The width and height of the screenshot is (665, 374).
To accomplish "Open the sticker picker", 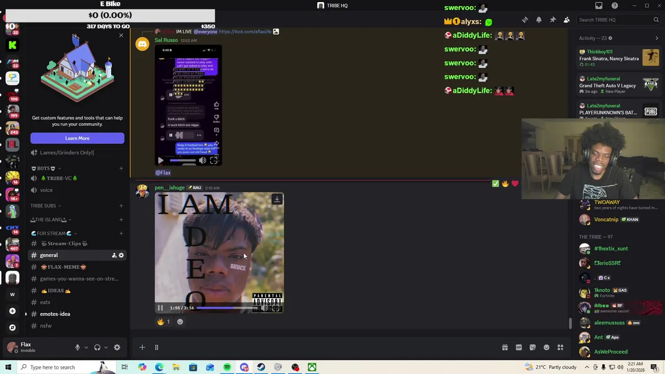I will tap(533, 348).
